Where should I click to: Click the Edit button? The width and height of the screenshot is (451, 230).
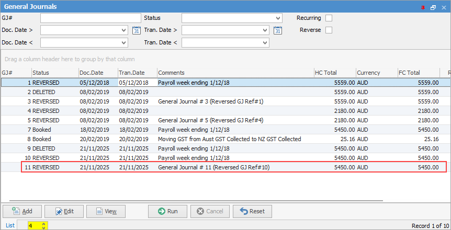(x=64, y=211)
